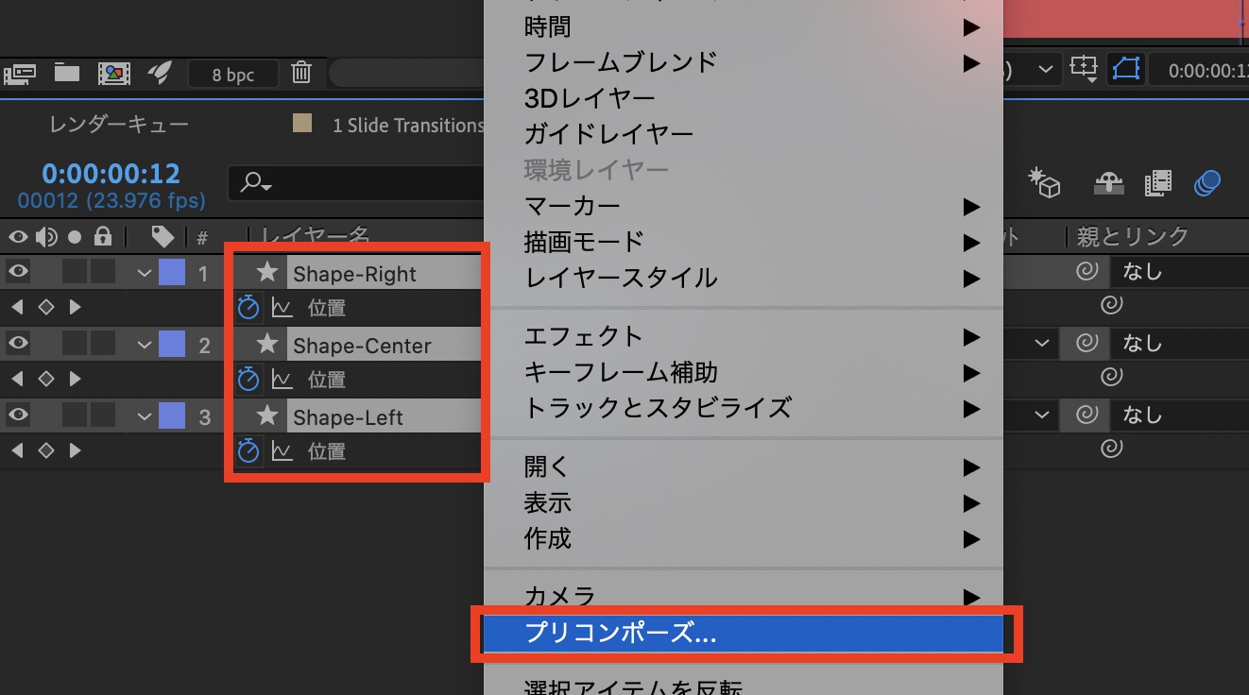Click the star icon of Shape-Center layer
The height and width of the screenshot is (695, 1249).
[x=268, y=345]
